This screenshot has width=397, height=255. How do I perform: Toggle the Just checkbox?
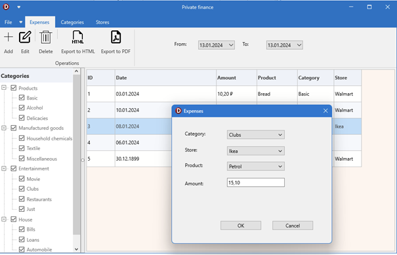tap(22, 208)
